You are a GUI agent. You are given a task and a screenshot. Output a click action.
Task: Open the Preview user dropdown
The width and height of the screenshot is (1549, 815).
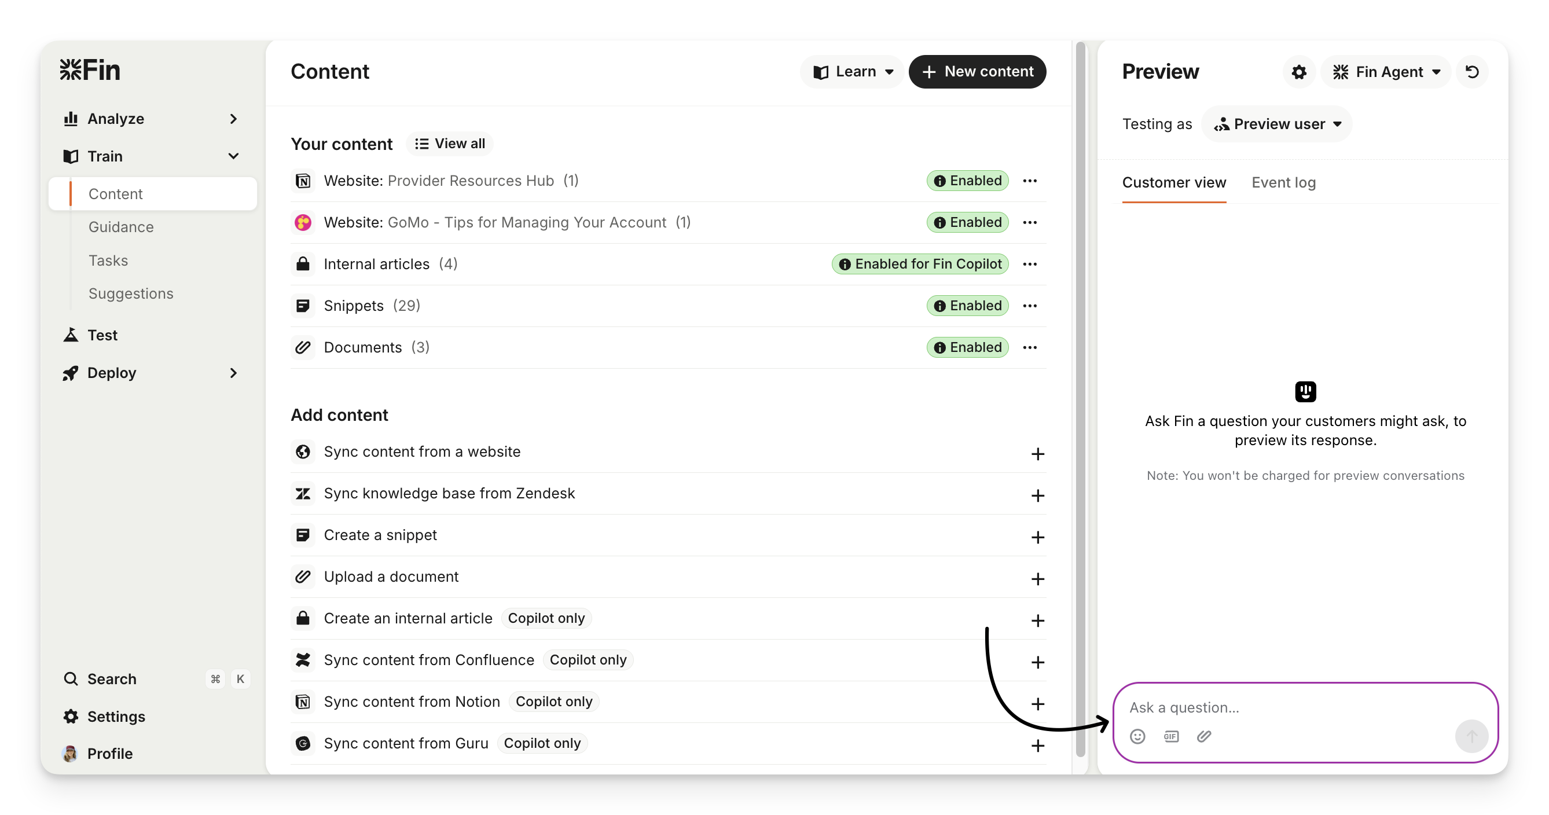(x=1277, y=124)
